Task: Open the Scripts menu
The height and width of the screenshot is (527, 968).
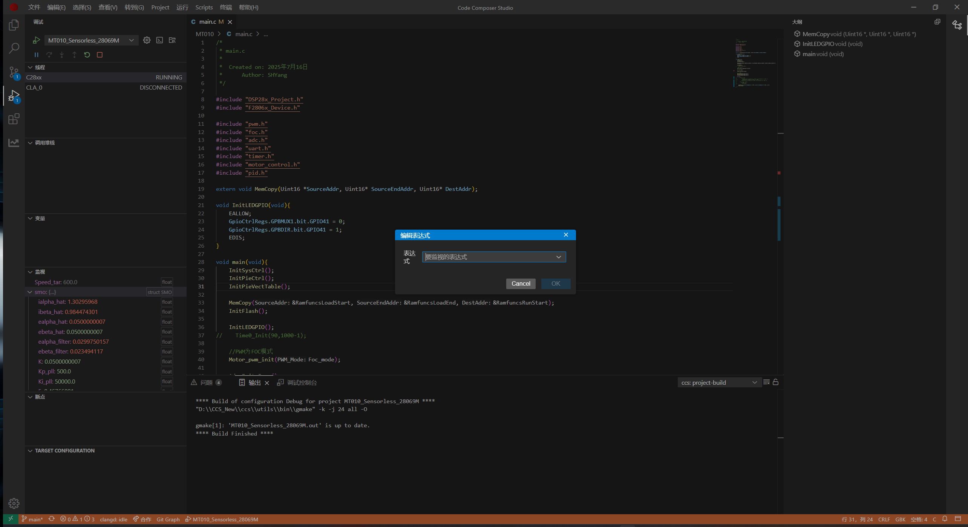Action: pyautogui.click(x=204, y=8)
